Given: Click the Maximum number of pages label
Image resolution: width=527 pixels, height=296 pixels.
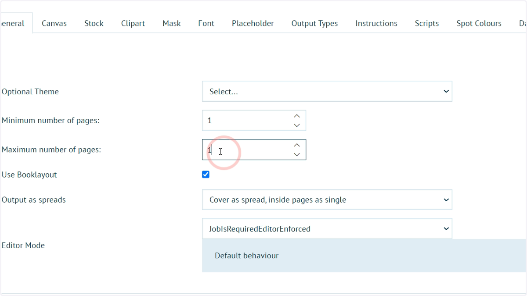Looking at the screenshot, I should pos(51,150).
